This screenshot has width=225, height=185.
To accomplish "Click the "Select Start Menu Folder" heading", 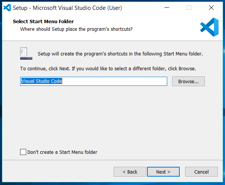I will (43, 22).
